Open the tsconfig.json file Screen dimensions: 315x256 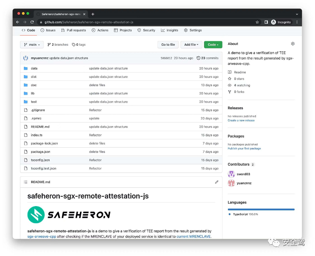tap(40, 160)
